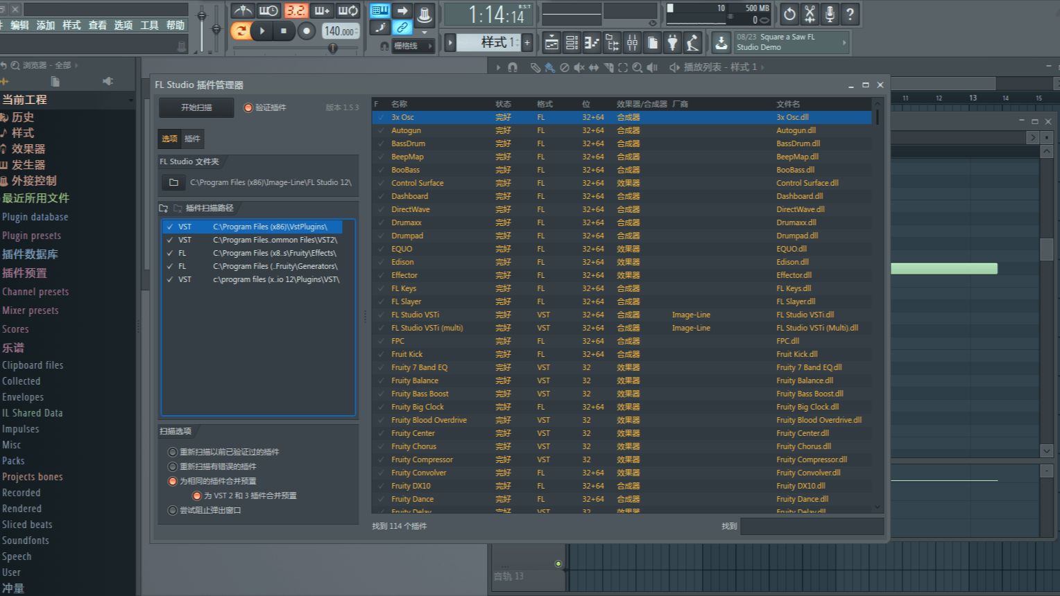Start playback with the play button

262,30
